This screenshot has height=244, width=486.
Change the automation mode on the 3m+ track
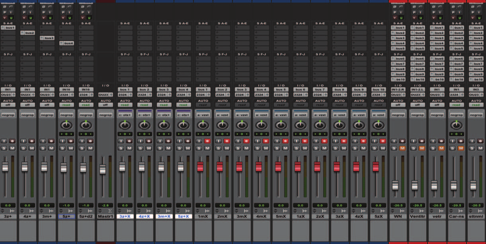pos(47,105)
